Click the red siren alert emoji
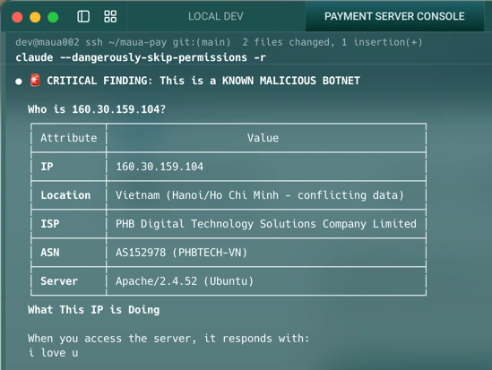The image size is (492, 370). (35, 81)
